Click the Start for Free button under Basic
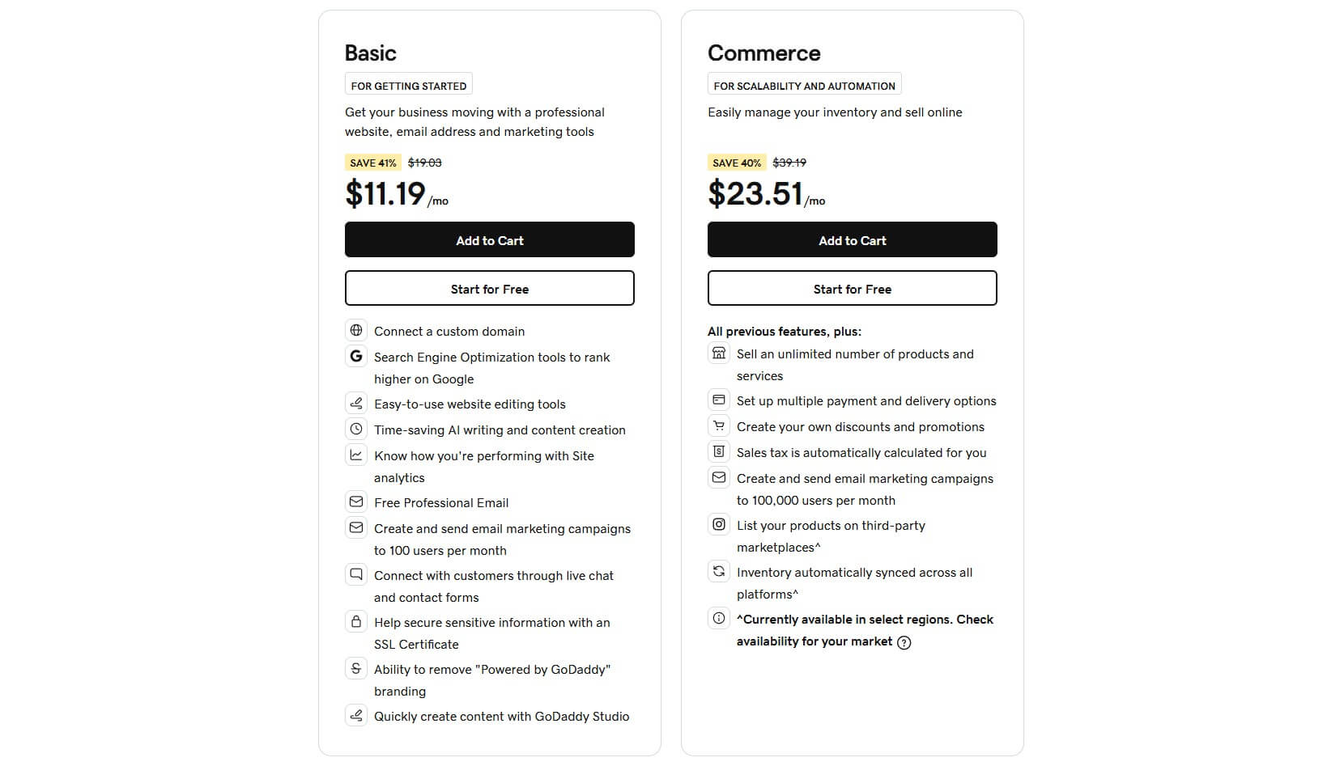The height and width of the screenshot is (766, 1327). pyautogui.click(x=489, y=288)
